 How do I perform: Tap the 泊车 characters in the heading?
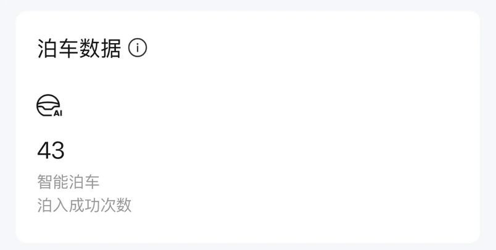(58, 48)
